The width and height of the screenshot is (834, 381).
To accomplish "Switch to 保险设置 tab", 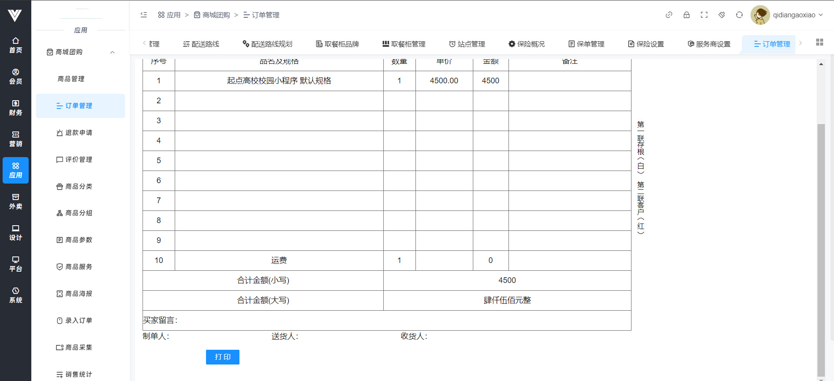I will (x=646, y=44).
